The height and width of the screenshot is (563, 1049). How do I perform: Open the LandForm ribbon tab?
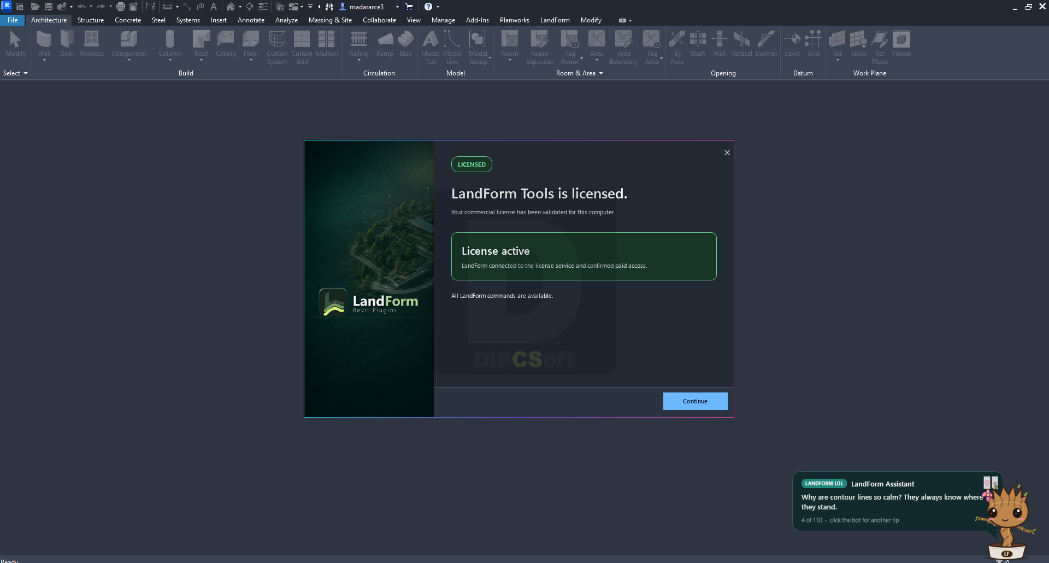click(555, 20)
